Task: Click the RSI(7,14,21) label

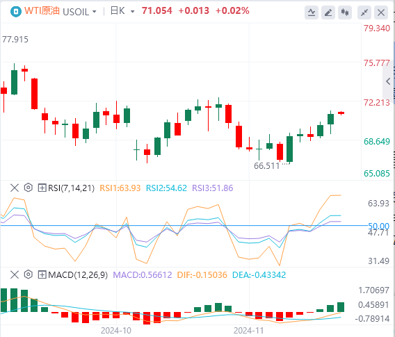Action: (72, 188)
